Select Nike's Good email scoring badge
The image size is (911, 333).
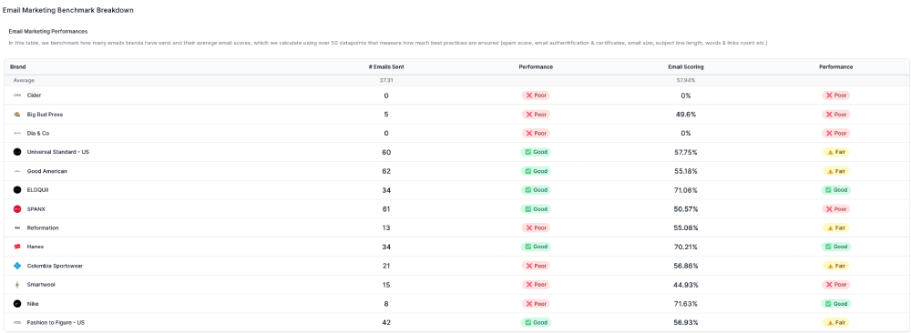pyautogui.click(x=836, y=303)
